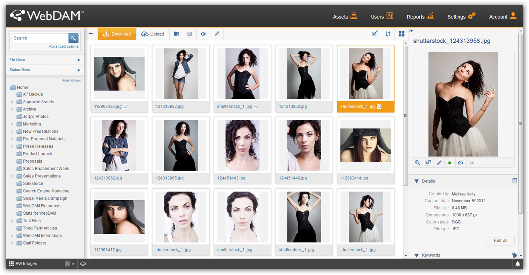Image resolution: width=529 pixels, height=275 pixels.
Task: Click the WebDAM logo
Action: click(46, 15)
